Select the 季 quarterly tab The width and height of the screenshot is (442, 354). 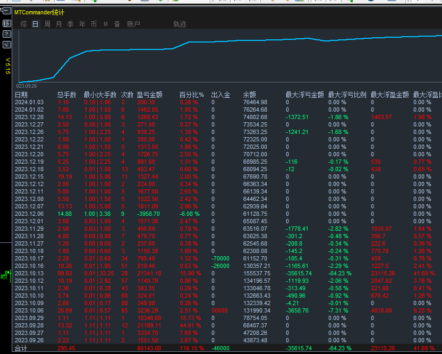pos(70,24)
